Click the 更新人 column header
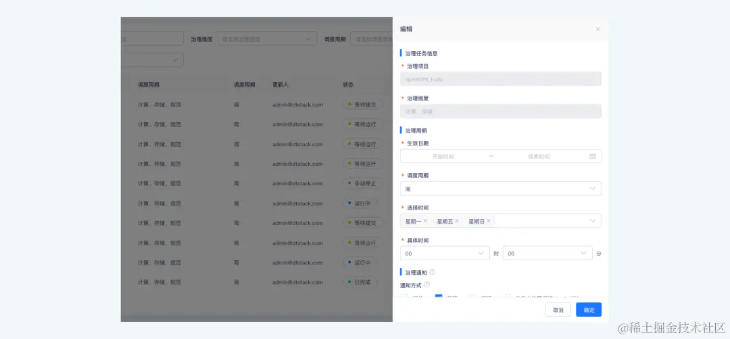 281,85
